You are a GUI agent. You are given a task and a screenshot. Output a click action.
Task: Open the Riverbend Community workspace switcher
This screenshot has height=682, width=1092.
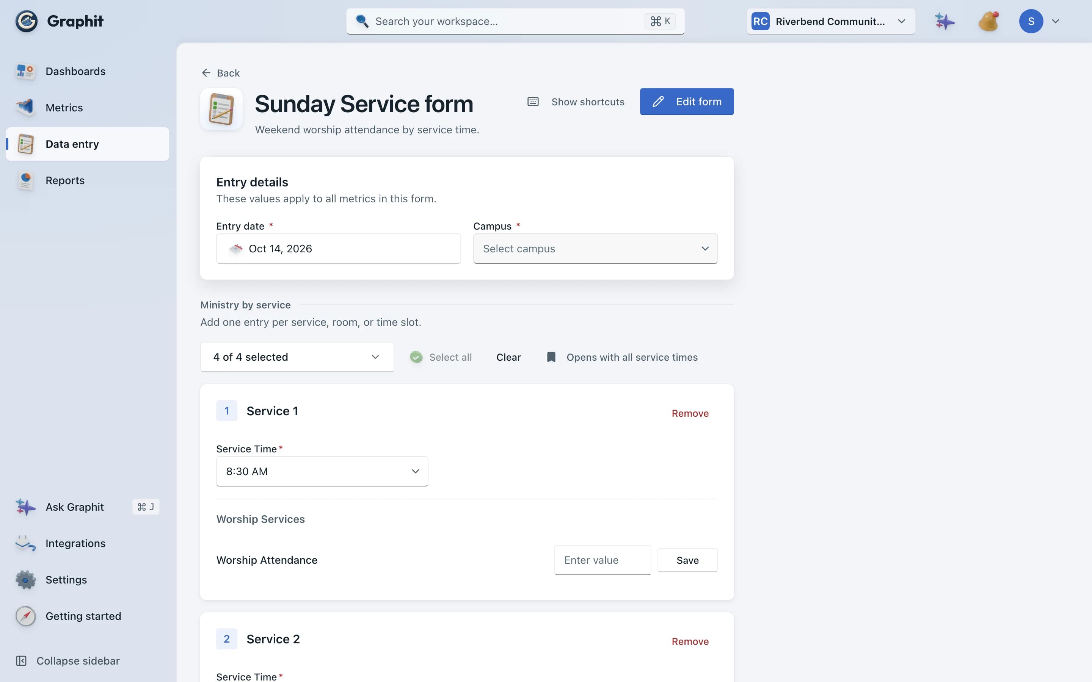point(831,21)
